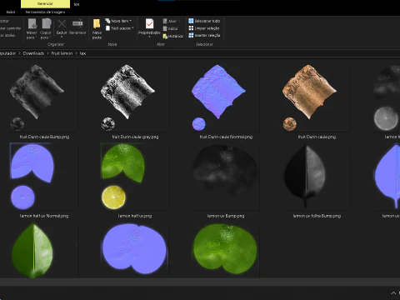Select the purple normal-map lemon in bottom row
This screenshot has height=300, width=400.
tap(134, 249)
